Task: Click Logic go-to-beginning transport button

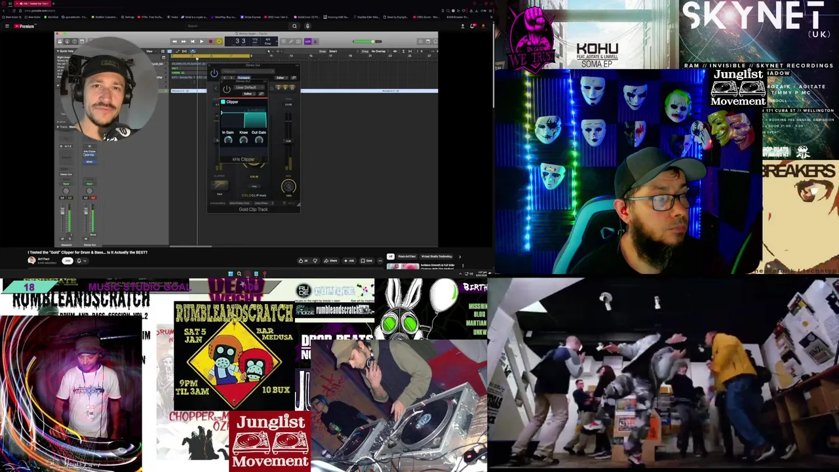Action: point(193,41)
